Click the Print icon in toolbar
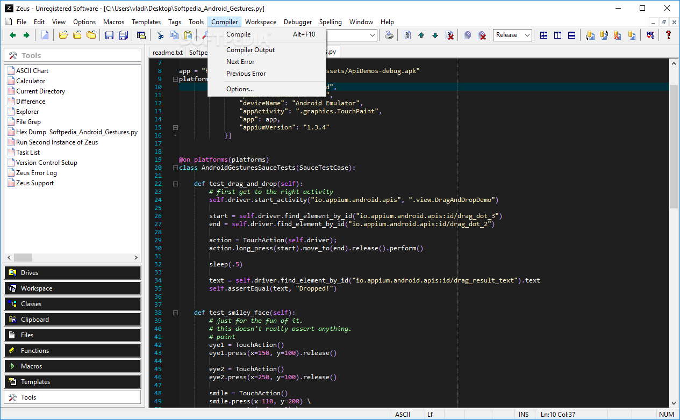Image resolution: width=680 pixels, height=420 pixels. coord(389,35)
